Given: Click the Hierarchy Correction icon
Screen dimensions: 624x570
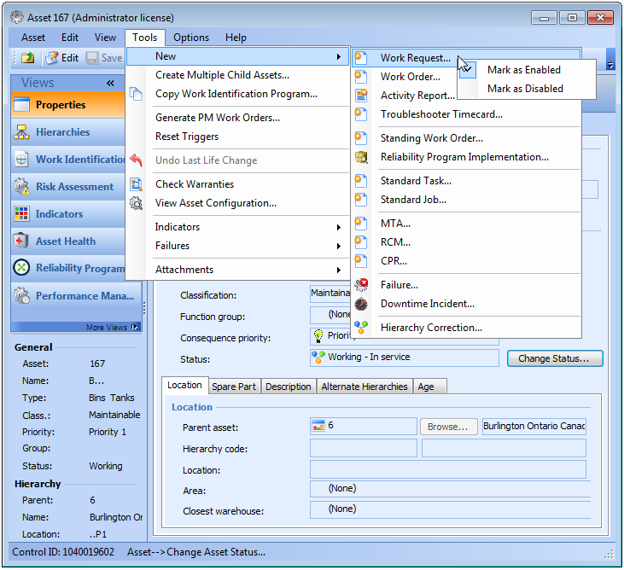Looking at the screenshot, I should pos(362,328).
